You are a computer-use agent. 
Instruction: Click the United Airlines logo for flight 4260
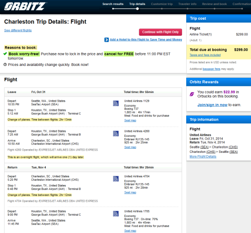pos(116,134)
